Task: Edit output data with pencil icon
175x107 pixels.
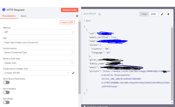Action: 162,14
